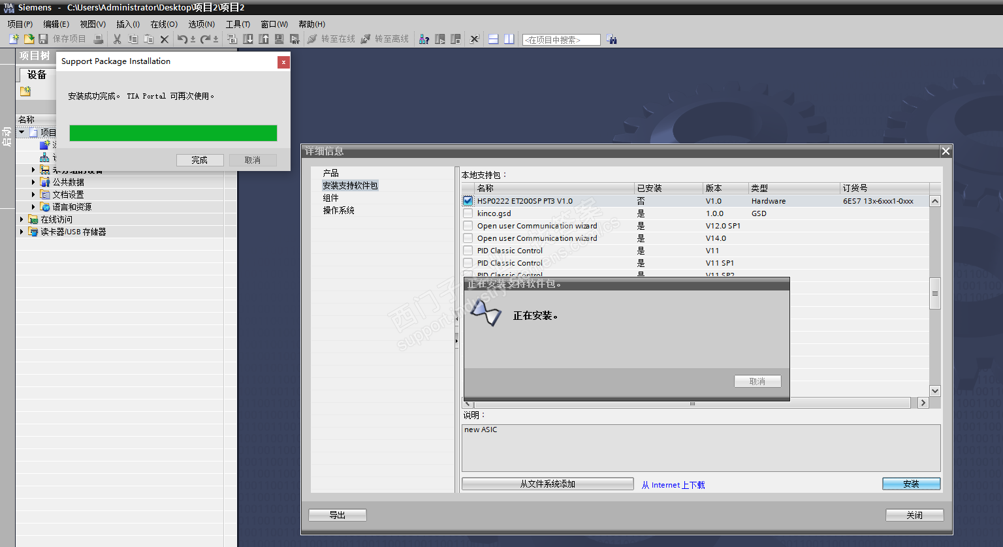1003x547 pixels.
Task: Click the Split editor vertically icon
Action: [x=509, y=39]
